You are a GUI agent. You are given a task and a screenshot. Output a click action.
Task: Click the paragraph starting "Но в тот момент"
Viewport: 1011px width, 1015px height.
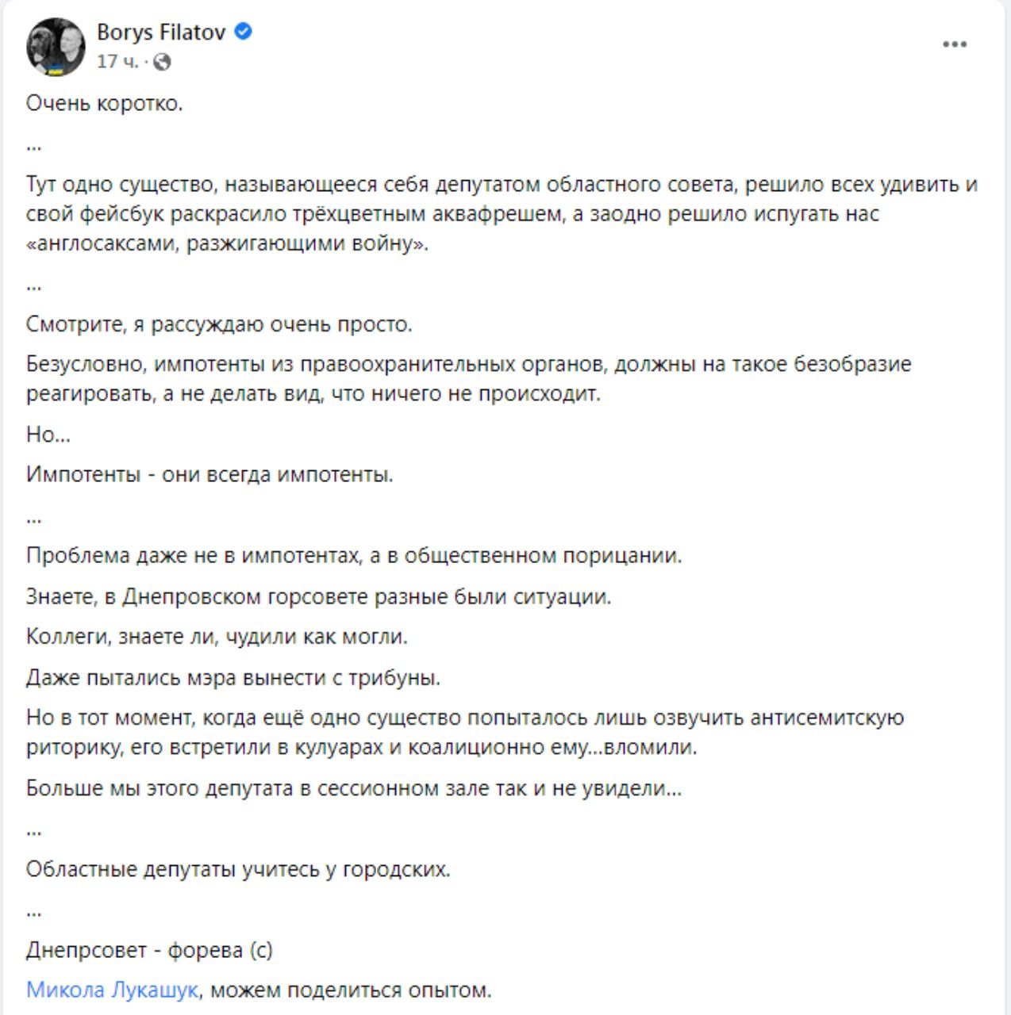(x=465, y=732)
